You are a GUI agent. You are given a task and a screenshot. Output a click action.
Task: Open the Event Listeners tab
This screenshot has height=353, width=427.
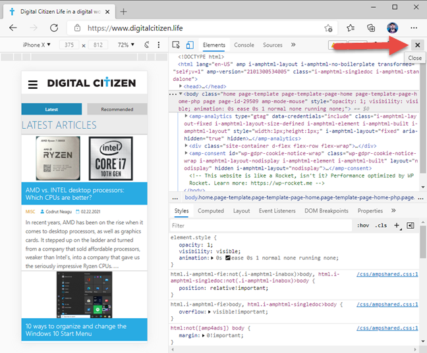tap(277, 211)
